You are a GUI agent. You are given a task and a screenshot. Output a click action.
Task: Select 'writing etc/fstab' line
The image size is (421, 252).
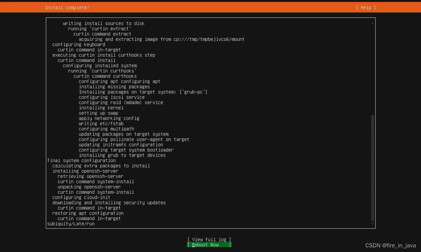[101, 123]
